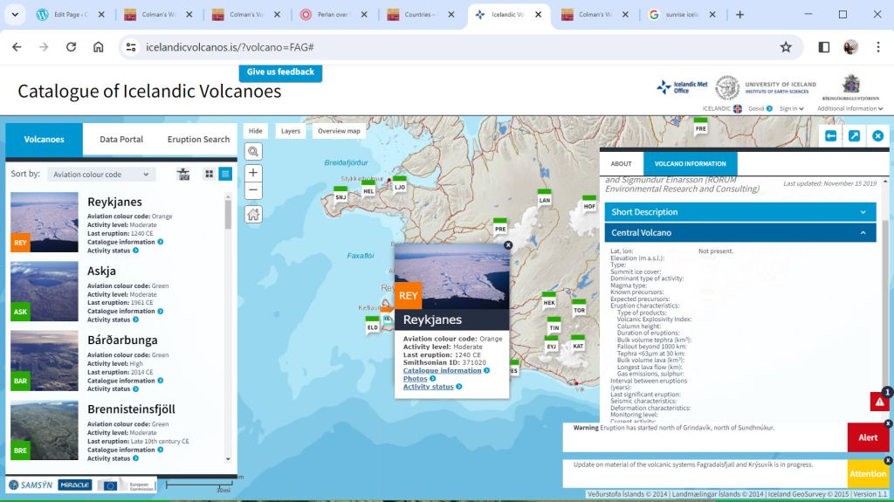Viewport: 894px width, 502px height.
Task: Click the Give us feedback button
Action: coord(280,72)
